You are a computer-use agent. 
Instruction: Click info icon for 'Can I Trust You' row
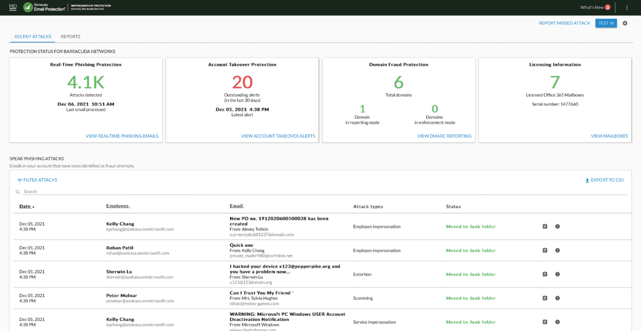(x=558, y=298)
